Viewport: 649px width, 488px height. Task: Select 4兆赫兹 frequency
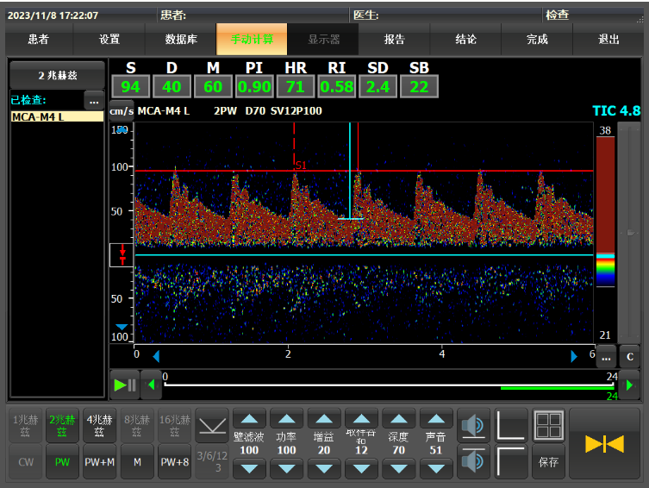click(x=99, y=426)
